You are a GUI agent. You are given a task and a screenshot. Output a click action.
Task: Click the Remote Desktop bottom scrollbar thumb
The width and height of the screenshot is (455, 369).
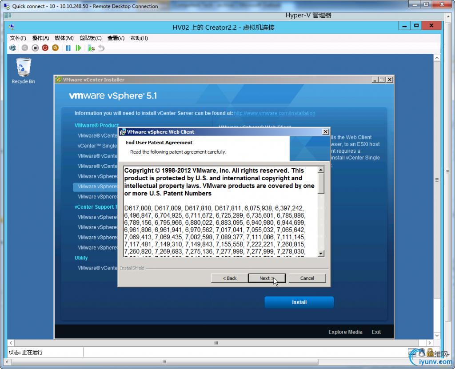(164, 362)
